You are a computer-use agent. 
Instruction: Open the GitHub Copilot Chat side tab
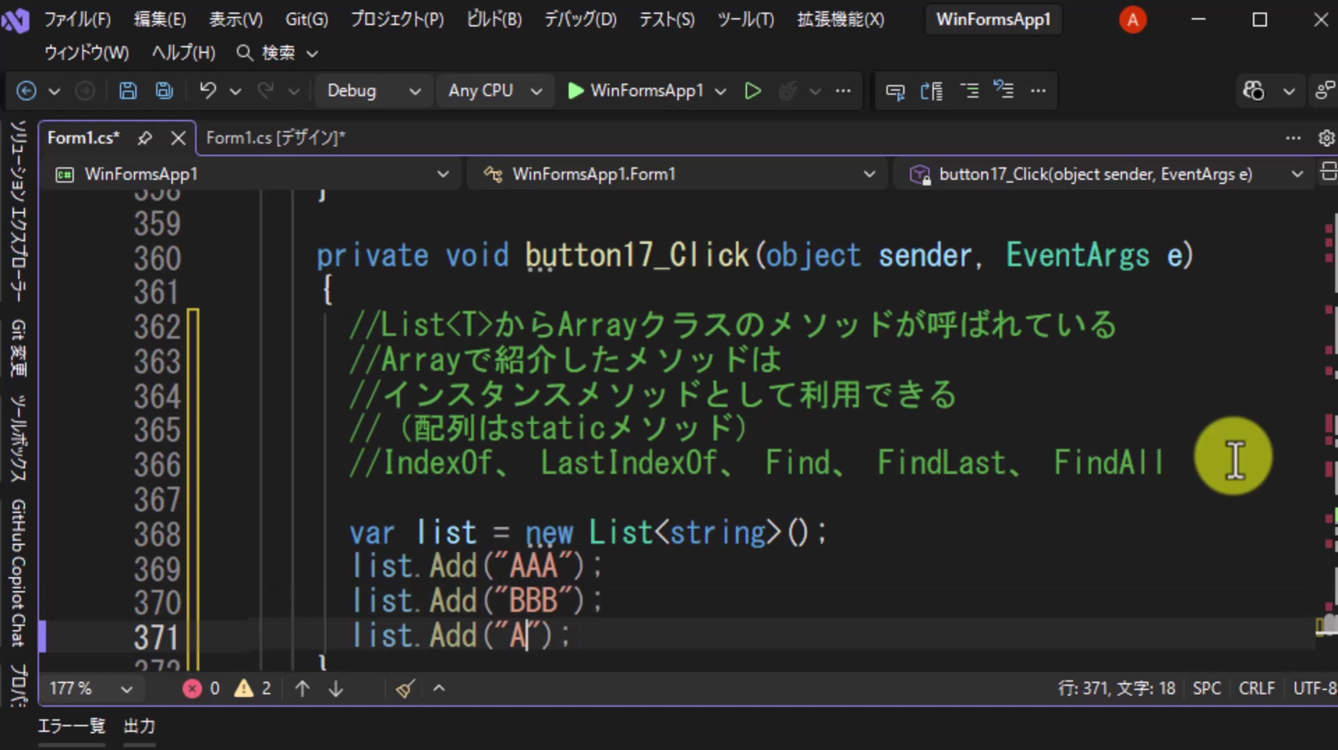(19, 573)
